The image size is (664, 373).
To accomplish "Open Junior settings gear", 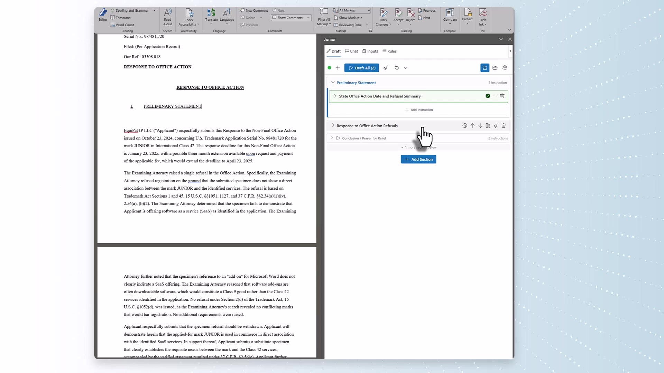I will [x=505, y=68].
